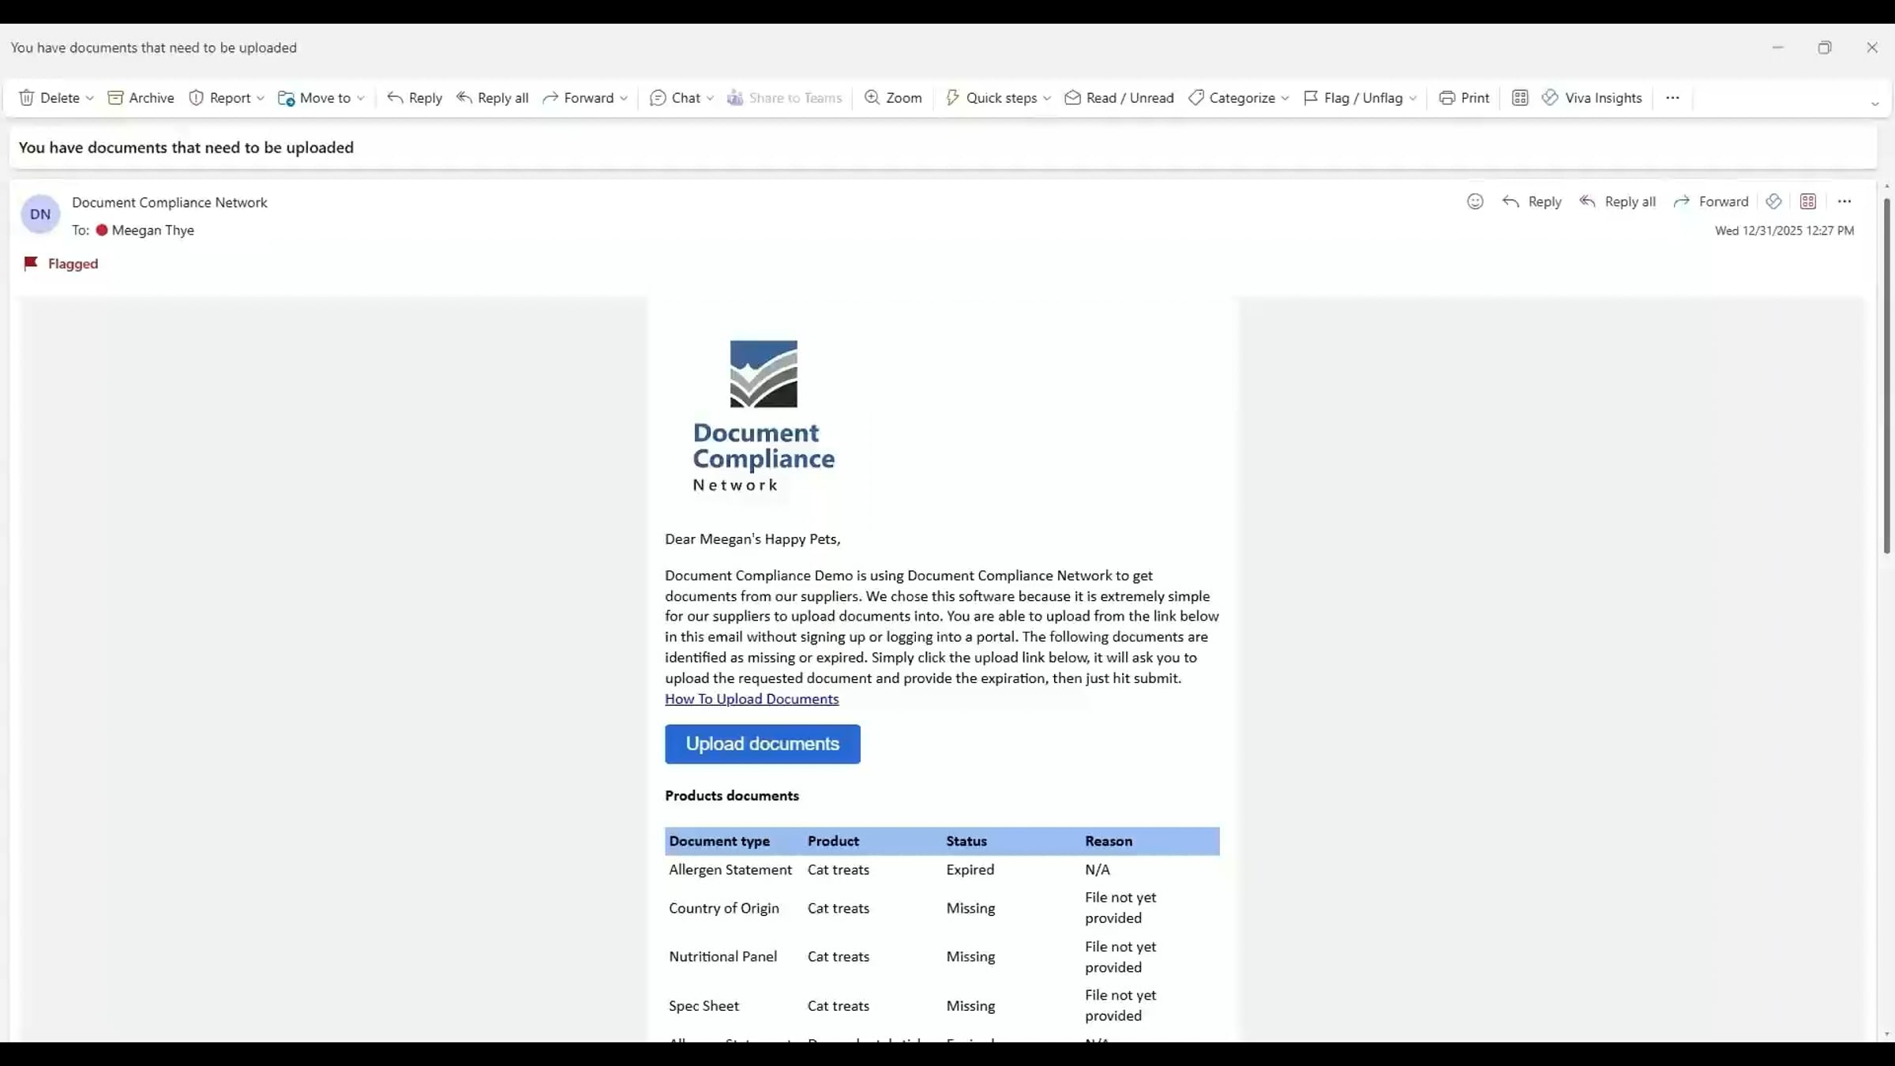
Task: Open Viva Insights
Action: (1592, 98)
